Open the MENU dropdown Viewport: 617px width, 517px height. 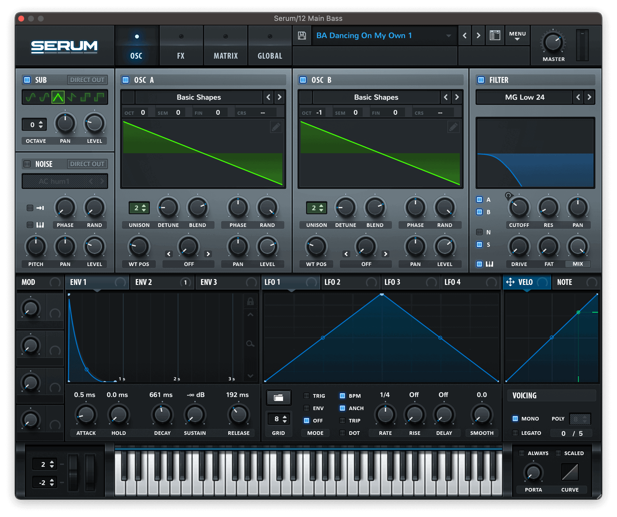517,36
